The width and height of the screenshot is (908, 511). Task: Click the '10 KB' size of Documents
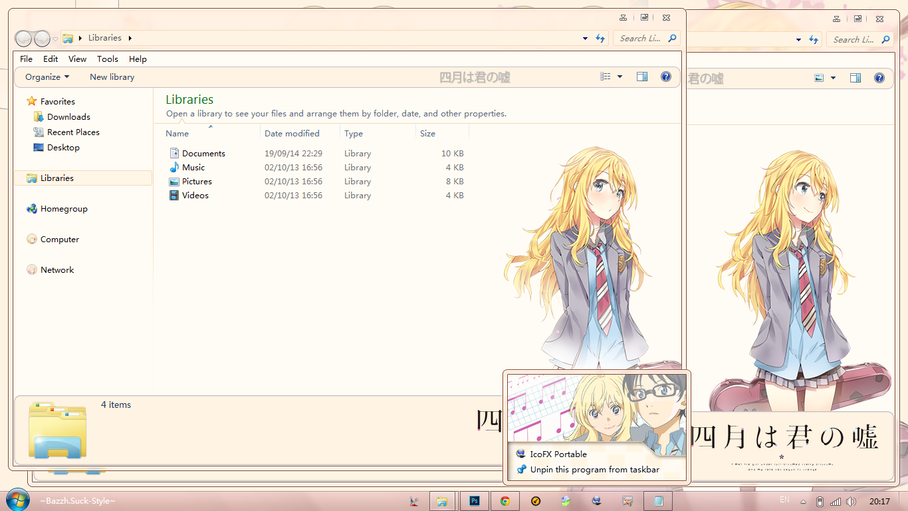452,154
